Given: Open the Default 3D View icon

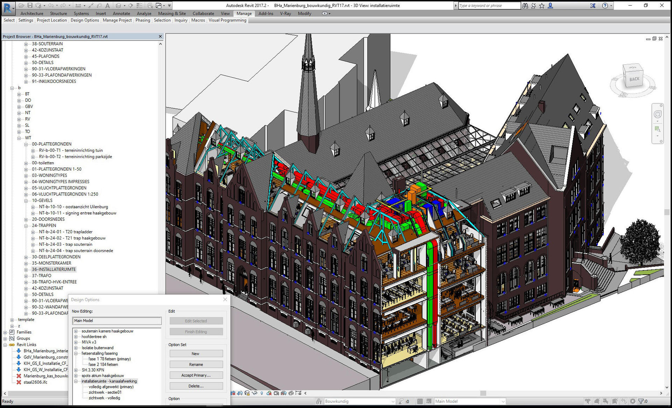Looking at the screenshot, I should point(118,5).
